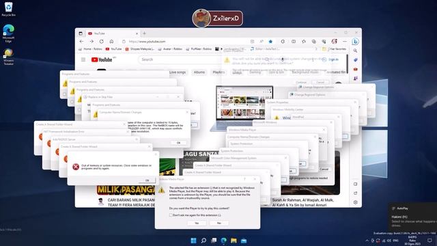
Task: Click Edge sidebar search icon
Action: pos(355,51)
